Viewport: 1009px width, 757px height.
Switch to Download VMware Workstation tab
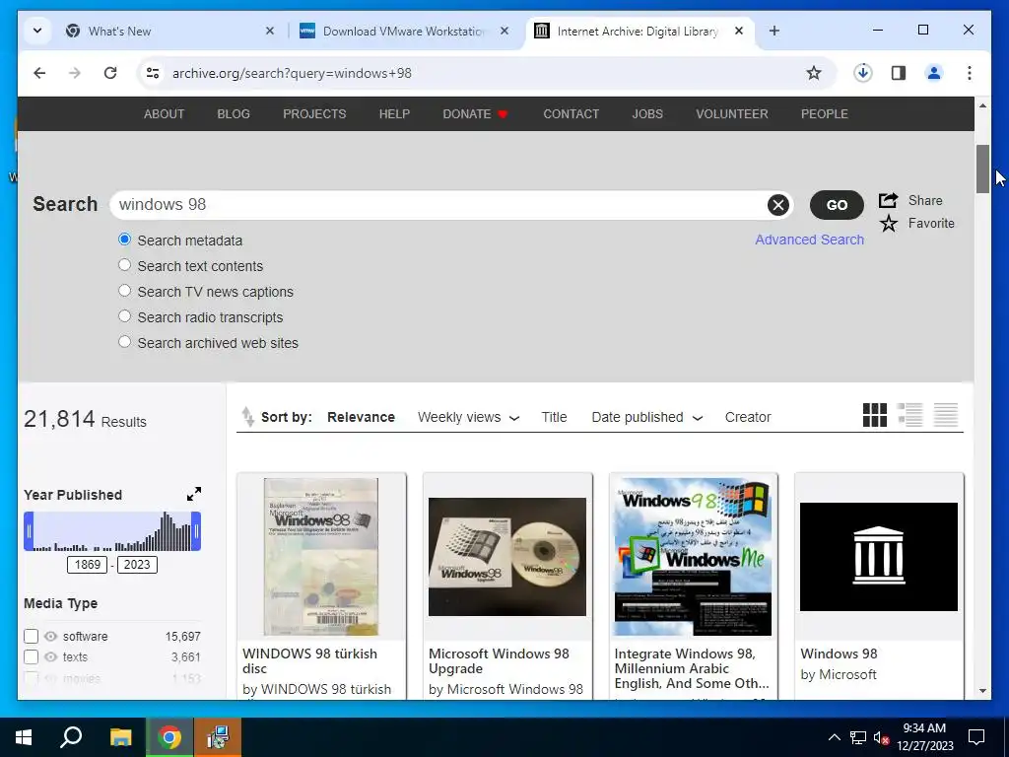404,31
